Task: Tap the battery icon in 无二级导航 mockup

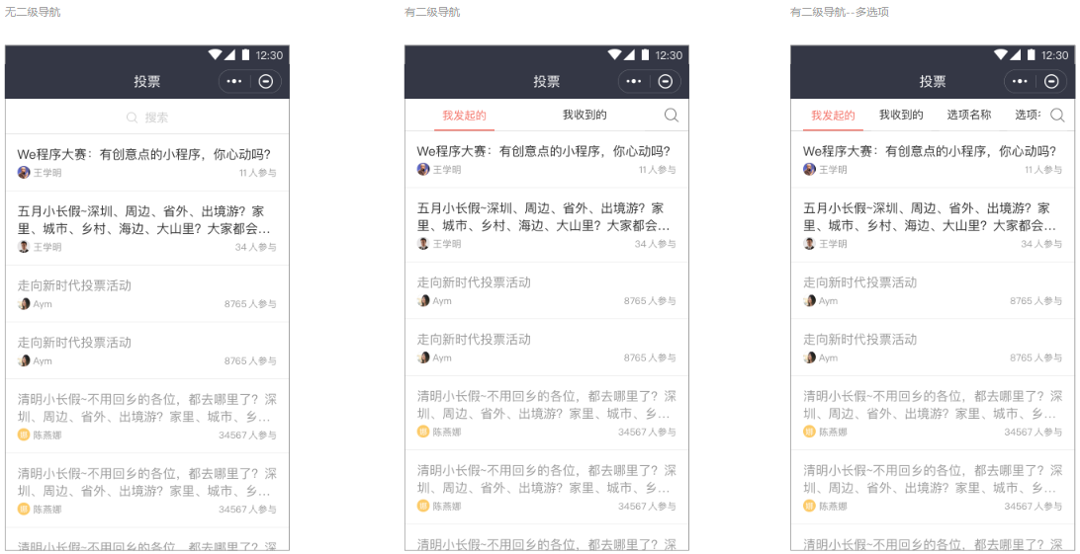Action: coord(245,55)
